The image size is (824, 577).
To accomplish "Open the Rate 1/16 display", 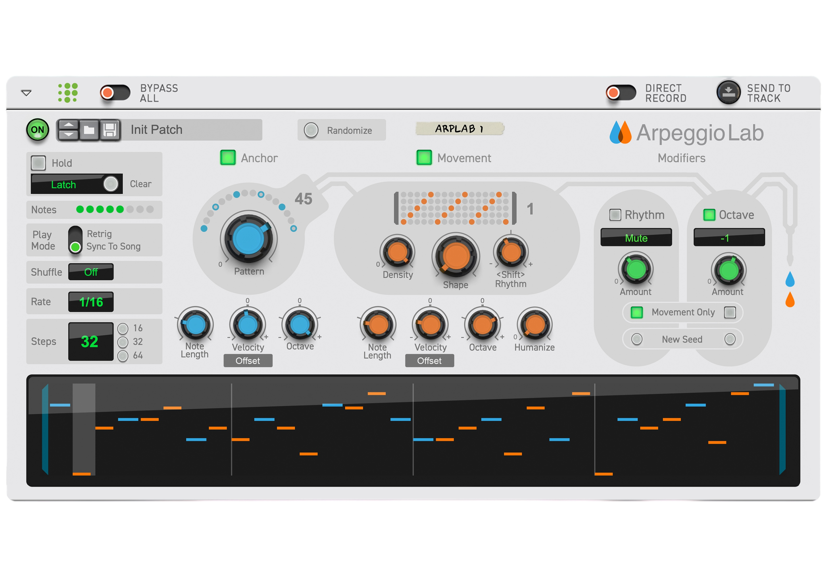I will click(91, 302).
